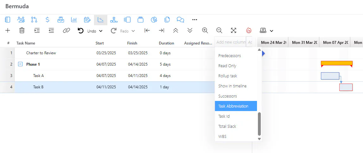363x153 pixels.
Task: Select Read Only from column list
Action: (x=236, y=66)
